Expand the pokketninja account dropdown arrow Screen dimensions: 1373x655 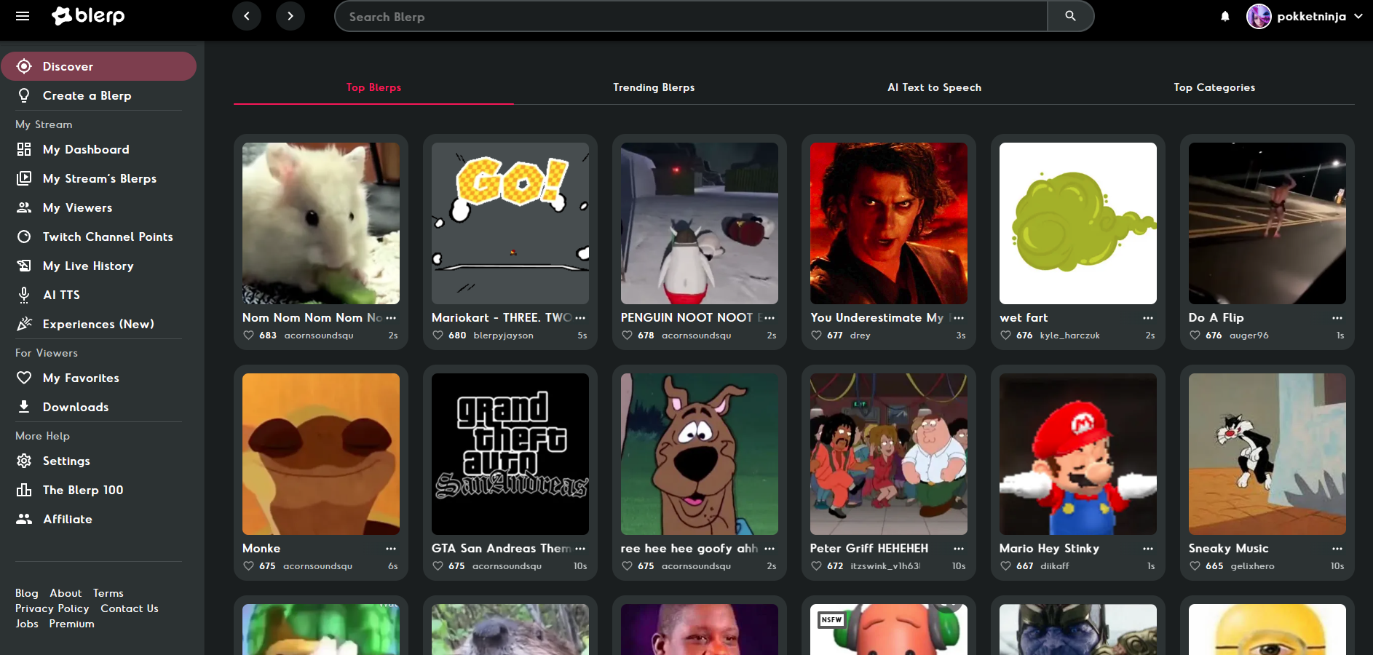[x=1358, y=16]
